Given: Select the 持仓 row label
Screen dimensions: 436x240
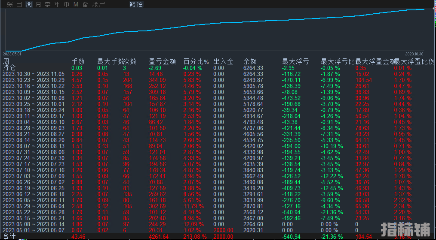Looking at the screenshot, I should point(9,68).
